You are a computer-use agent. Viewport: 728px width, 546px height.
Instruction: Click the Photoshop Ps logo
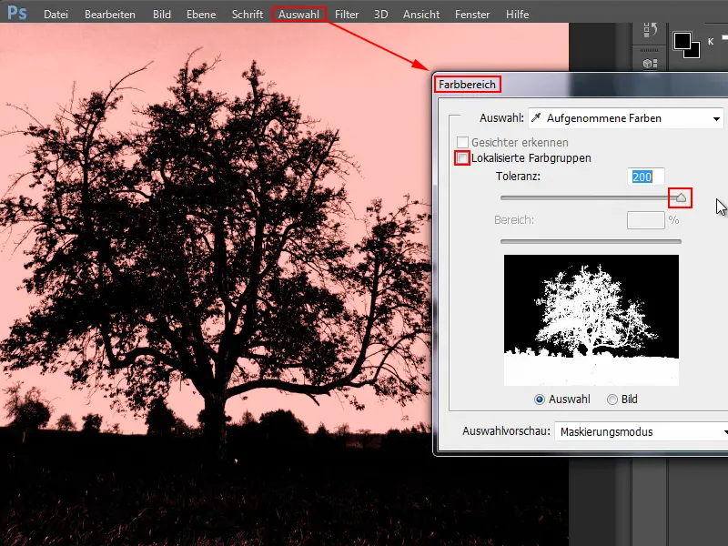(x=17, y=13)
